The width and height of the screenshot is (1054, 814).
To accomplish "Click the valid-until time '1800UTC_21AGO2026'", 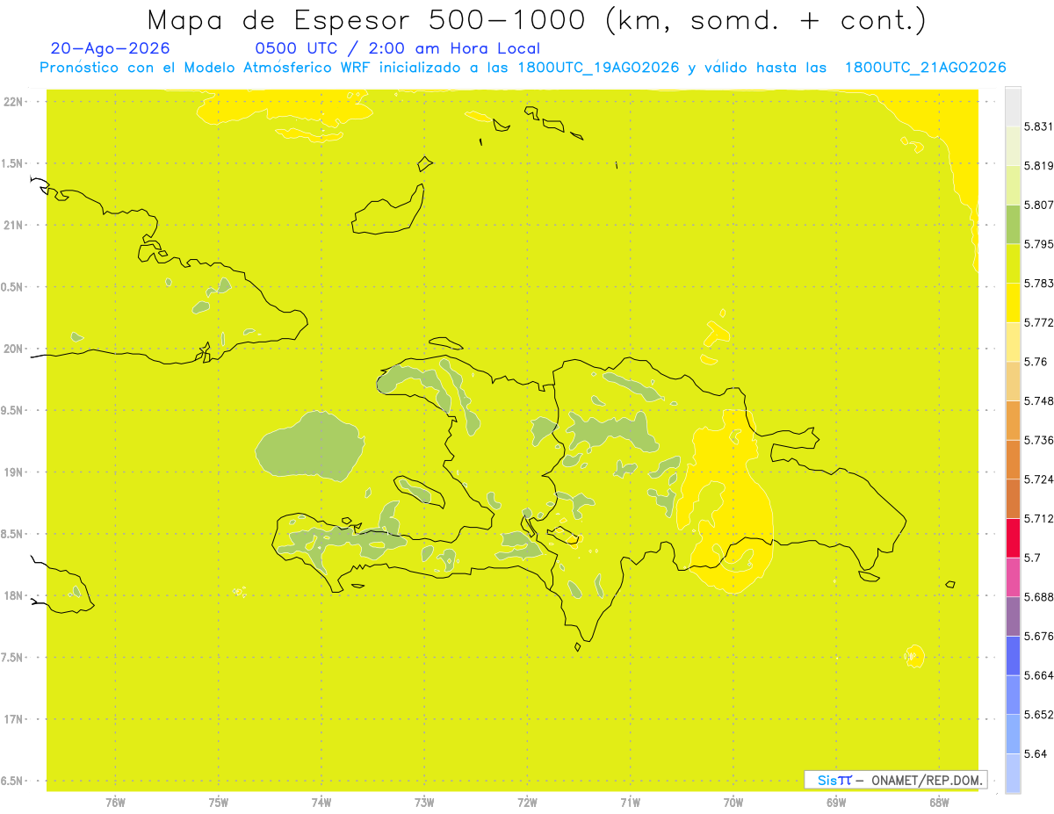I will point(925,68).
